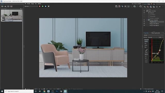Click the region render selection icon
This screenshot has width=165, height=93.
coord(122,6)
